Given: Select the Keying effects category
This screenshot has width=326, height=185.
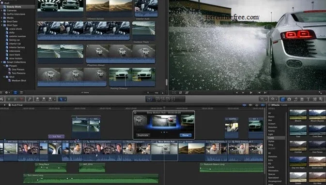Looking at the screenshot, I should point(272,131).
